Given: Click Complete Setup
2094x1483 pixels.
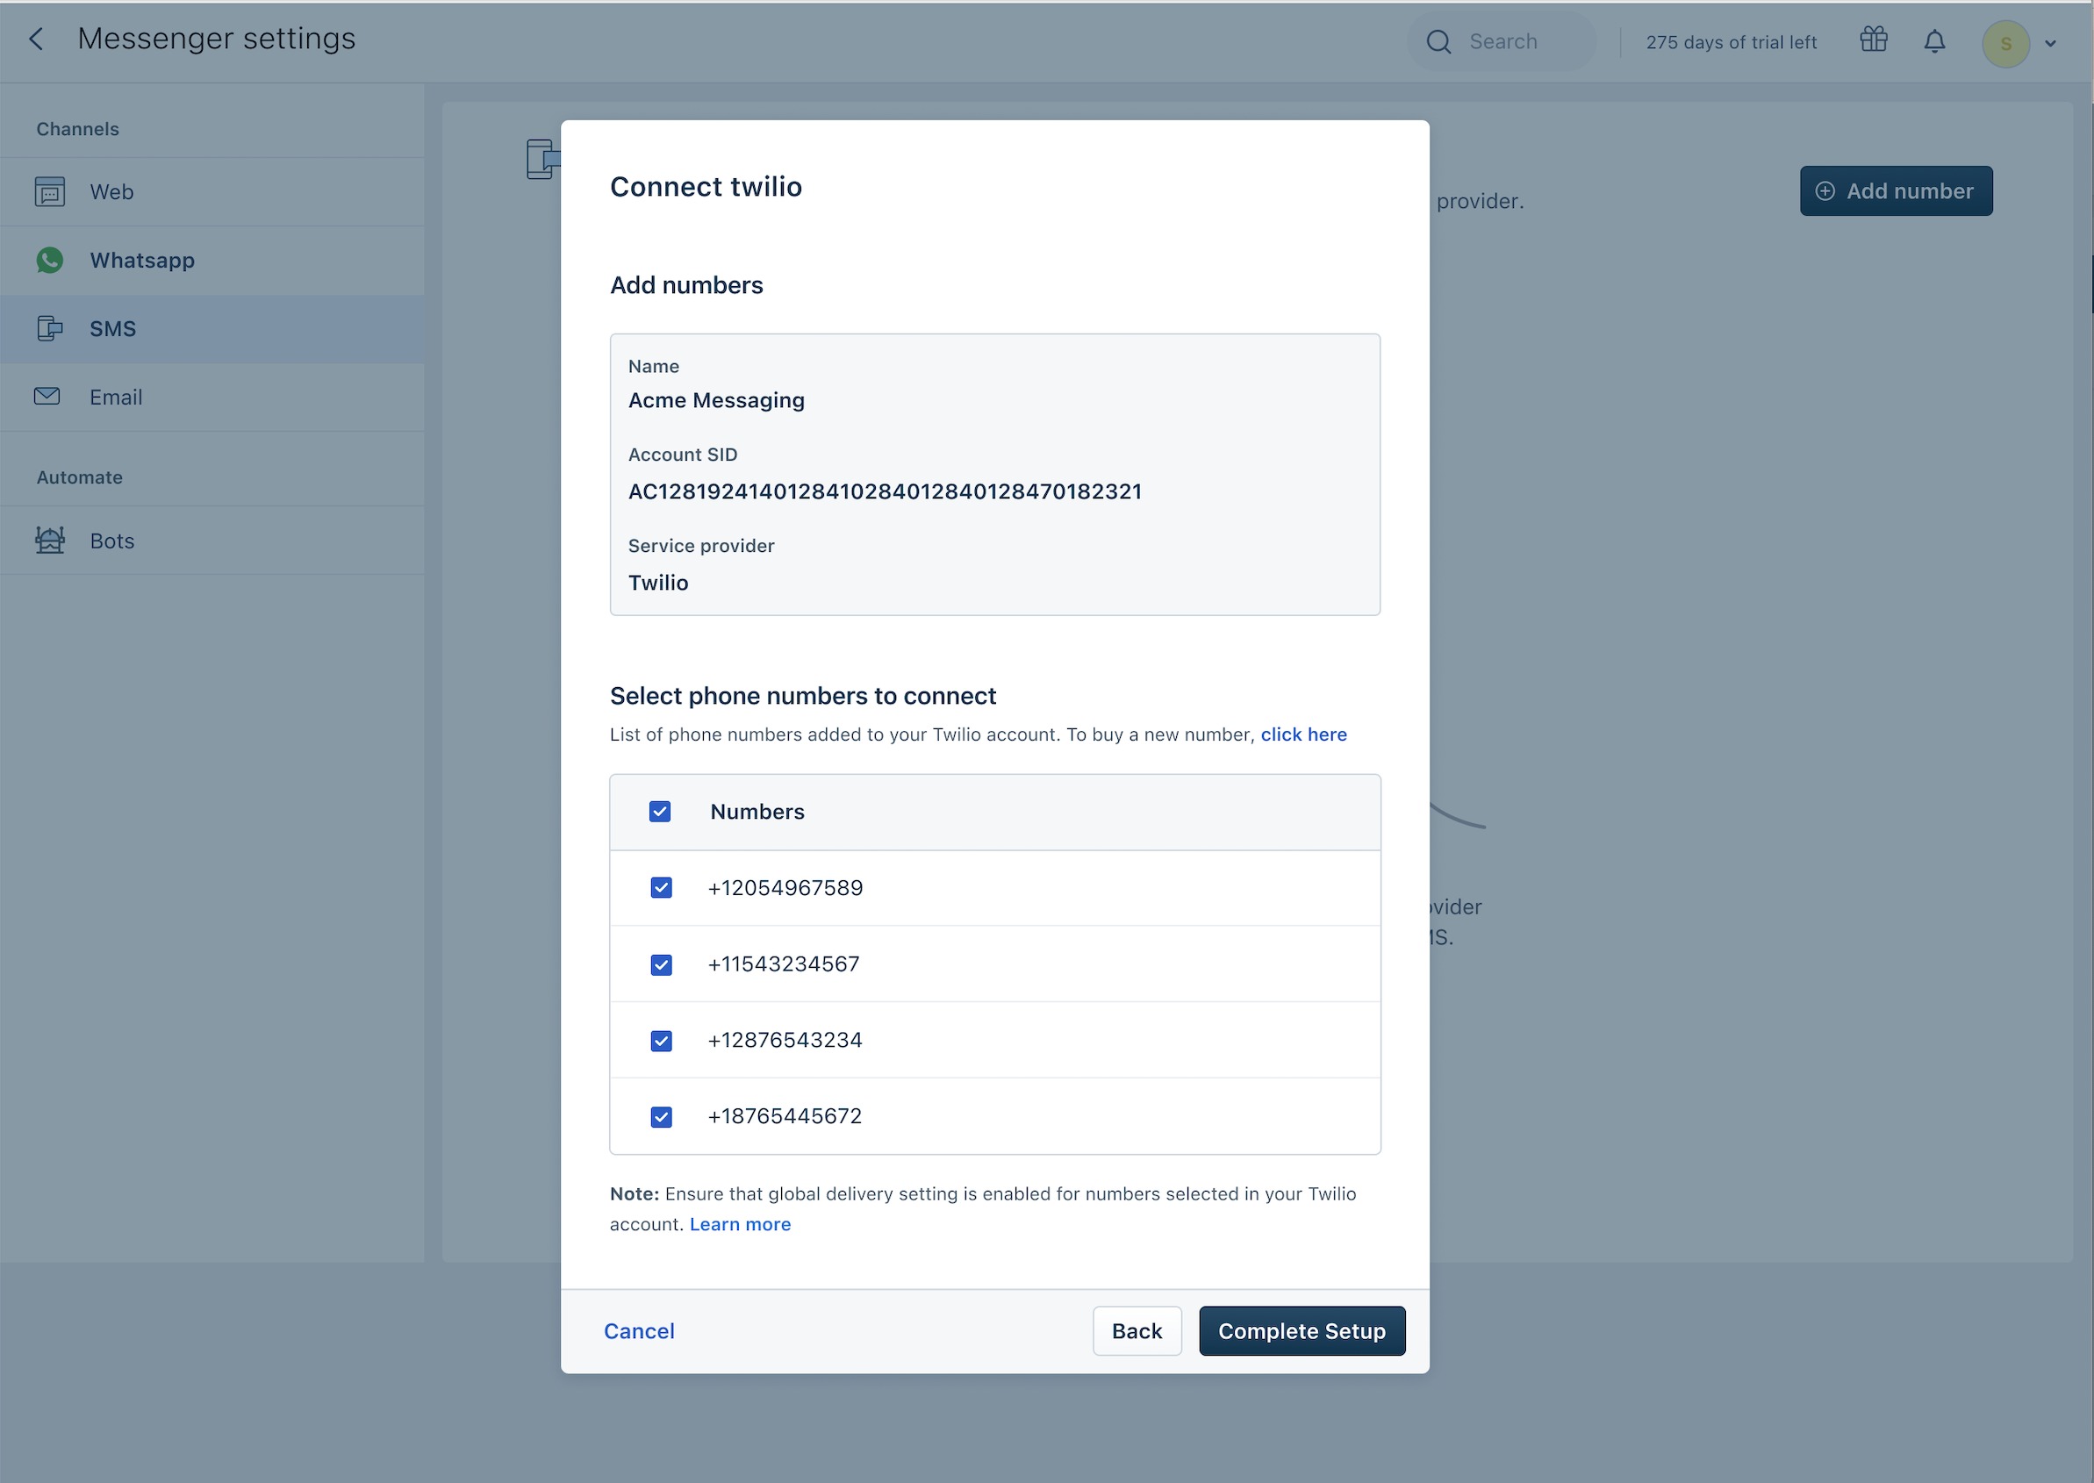Looking at the screenshot, I should pos(1302,1331).
